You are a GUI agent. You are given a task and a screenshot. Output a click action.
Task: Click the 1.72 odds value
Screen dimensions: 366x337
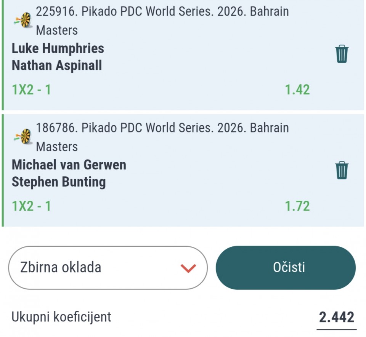point(297,206)
